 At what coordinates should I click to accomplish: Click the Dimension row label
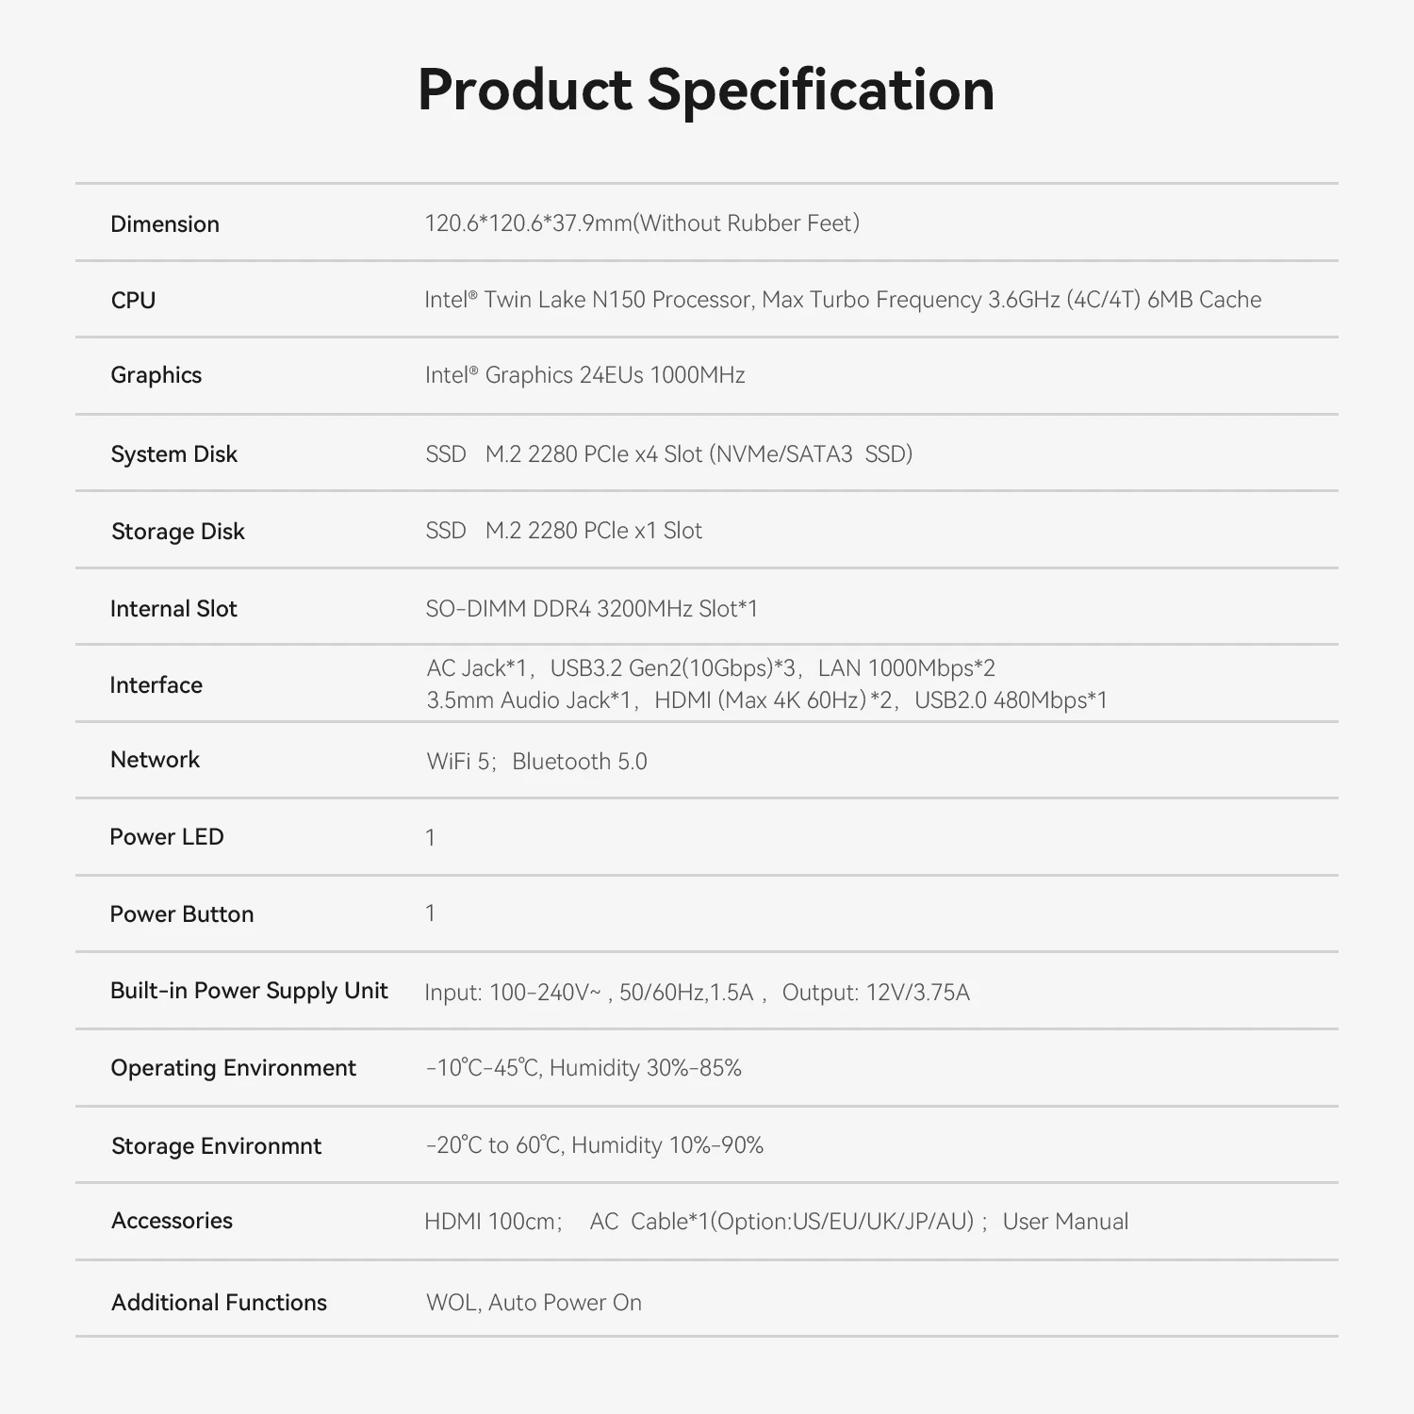tap(165, 224)
